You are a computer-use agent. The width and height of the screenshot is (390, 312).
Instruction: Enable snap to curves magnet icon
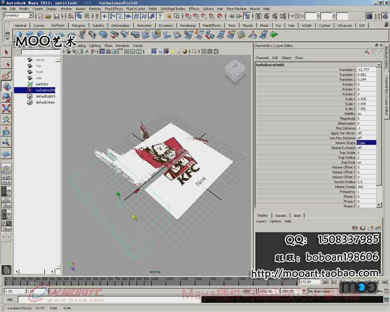coord(196,17)
